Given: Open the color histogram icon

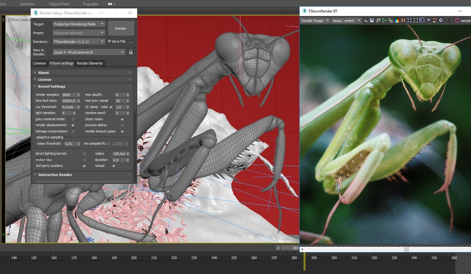Looking at the screenshot, I should pyautogui.click(x=397, y=21).
